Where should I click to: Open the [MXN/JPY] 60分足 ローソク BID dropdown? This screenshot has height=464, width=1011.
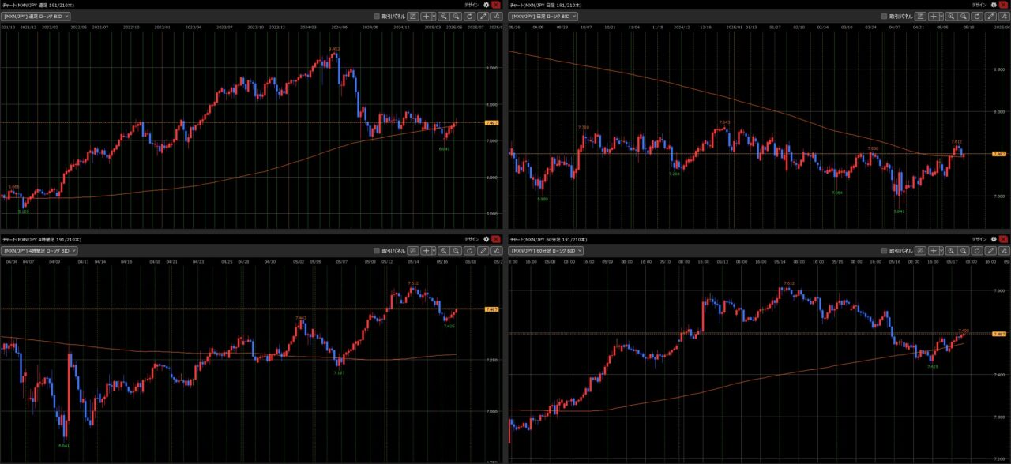(547, 250)
